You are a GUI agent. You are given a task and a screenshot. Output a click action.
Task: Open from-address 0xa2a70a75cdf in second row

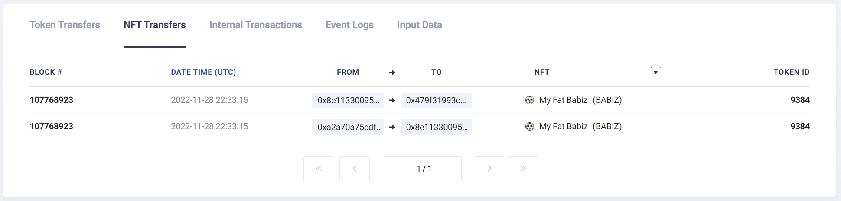click(x=348, y=127)
